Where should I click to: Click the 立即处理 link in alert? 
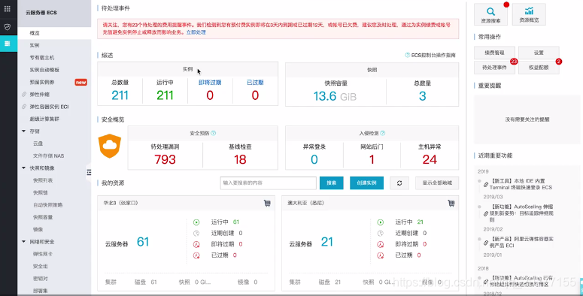[x=196, y=32]
